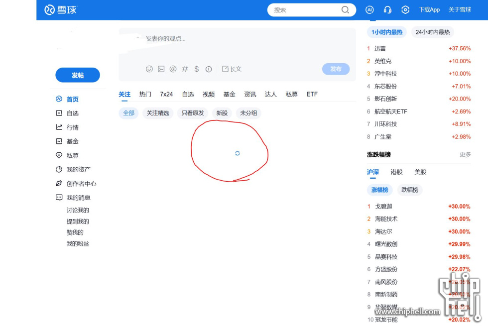This screenshot has width=488, height=329.
Task: Open 提到我的 messages
Action: point(78,221)
